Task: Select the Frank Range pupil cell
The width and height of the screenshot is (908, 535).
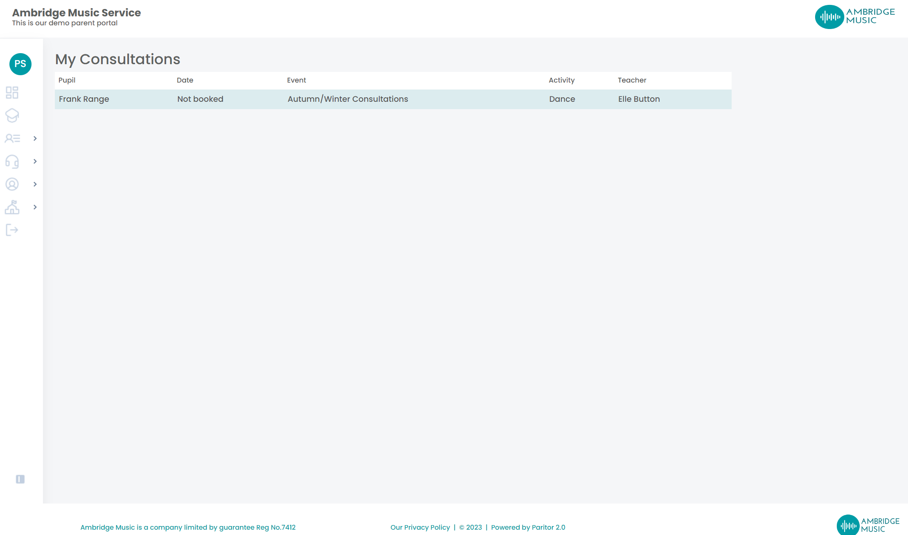Action: point(84,99)
